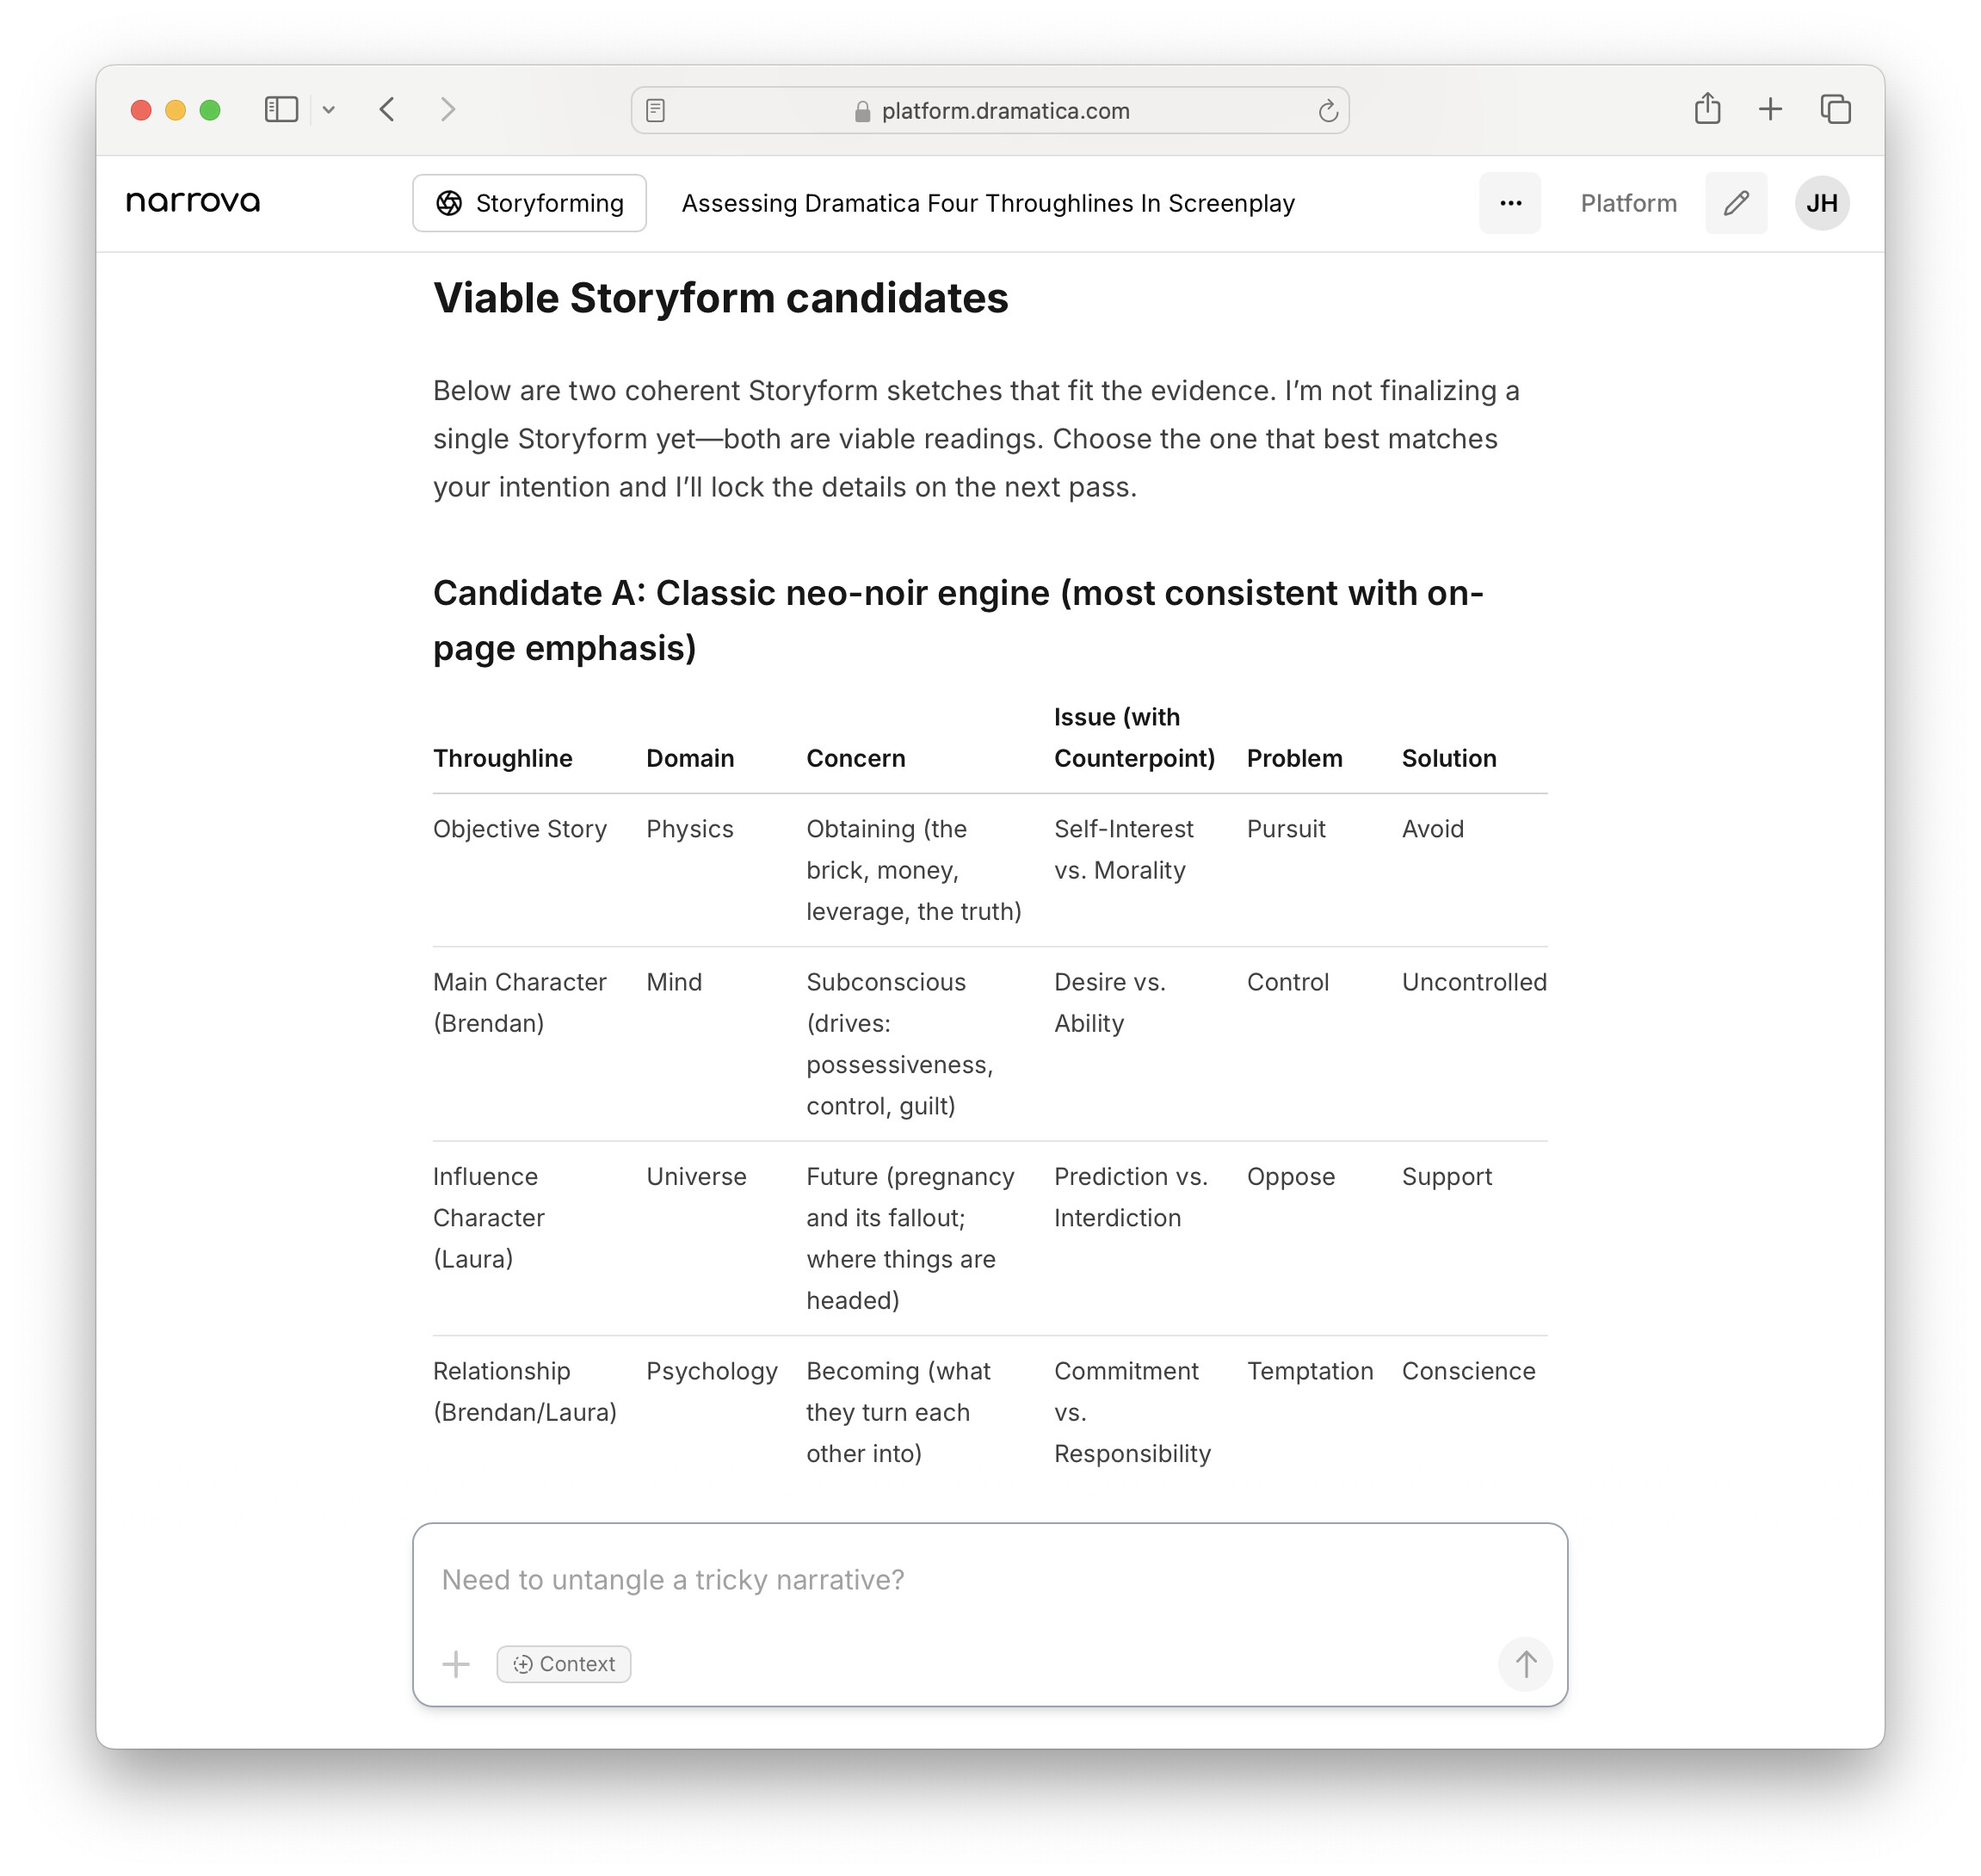The height and width of the screenshot is (1876, 1981).
Task: Open the three-dots more options menu
Action: [1510, 203]
